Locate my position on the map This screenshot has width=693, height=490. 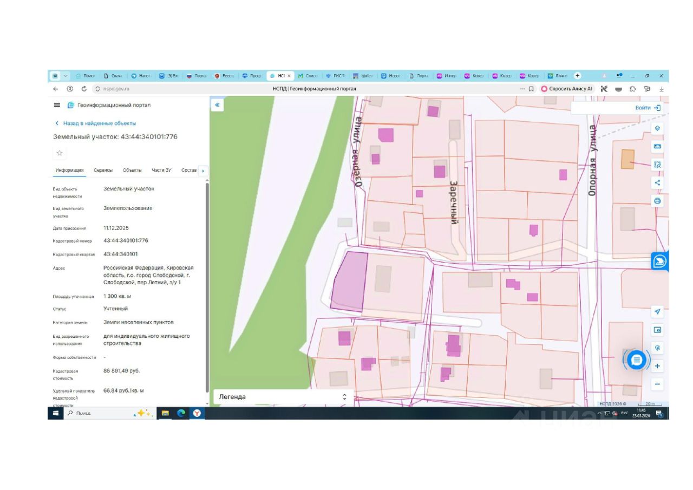point(658,312)
